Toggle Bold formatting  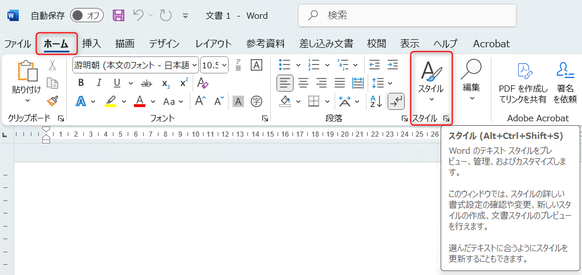coord(81,83)
